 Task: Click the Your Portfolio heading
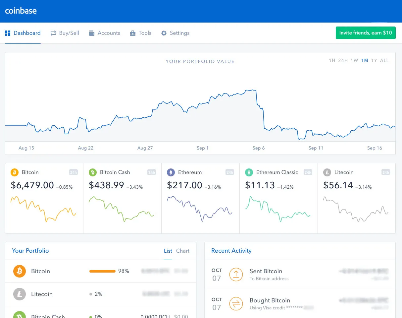(x=30, y=251)
